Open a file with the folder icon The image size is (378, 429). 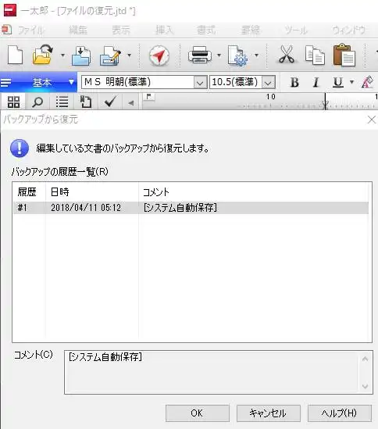click(x=42, y=55)
